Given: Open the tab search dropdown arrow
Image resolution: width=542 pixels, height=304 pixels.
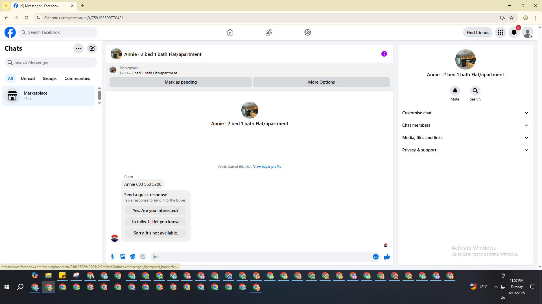Looking at the screenshot, I should (6, 6).
